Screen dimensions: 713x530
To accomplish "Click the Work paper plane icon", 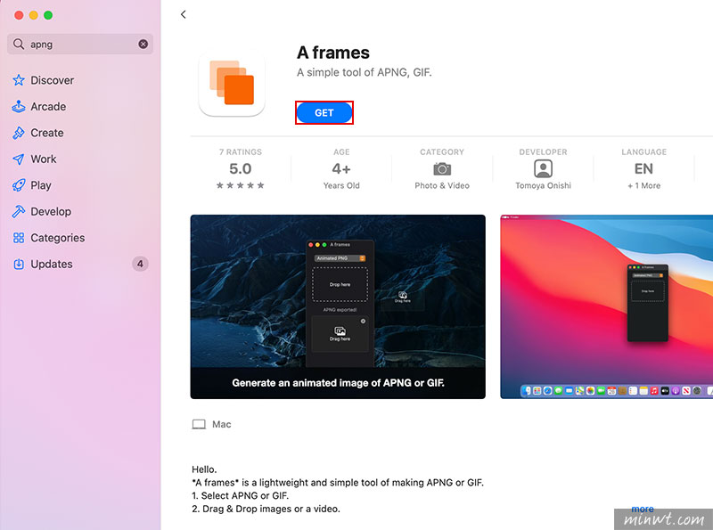I will [x=19, y=159].
